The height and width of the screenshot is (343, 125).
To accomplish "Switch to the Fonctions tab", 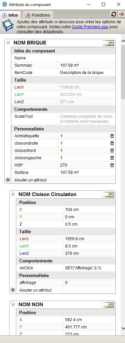I will click(x=38, y=15).
